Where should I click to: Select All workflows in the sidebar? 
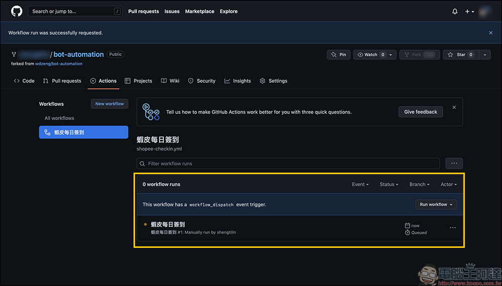(59, 118)
